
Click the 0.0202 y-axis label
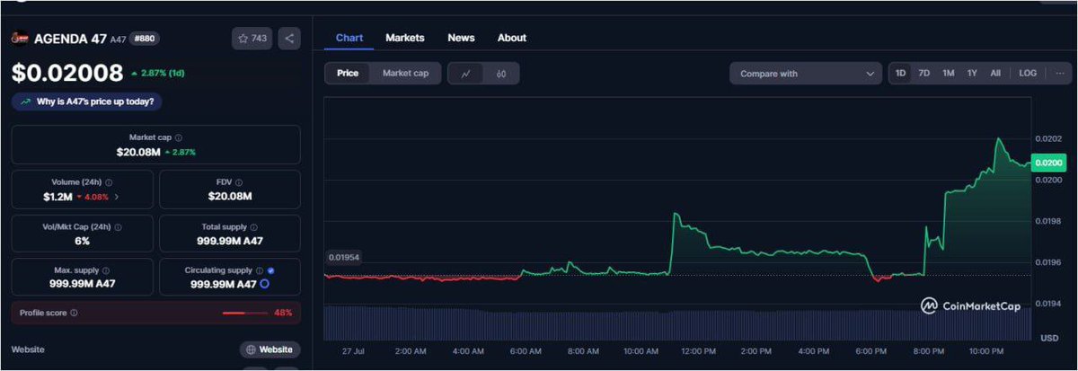click(x=1048, y=137)
